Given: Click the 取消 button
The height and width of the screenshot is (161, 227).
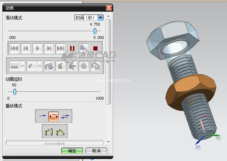Looking at the screenshot, I should click(x=96, y=151).
